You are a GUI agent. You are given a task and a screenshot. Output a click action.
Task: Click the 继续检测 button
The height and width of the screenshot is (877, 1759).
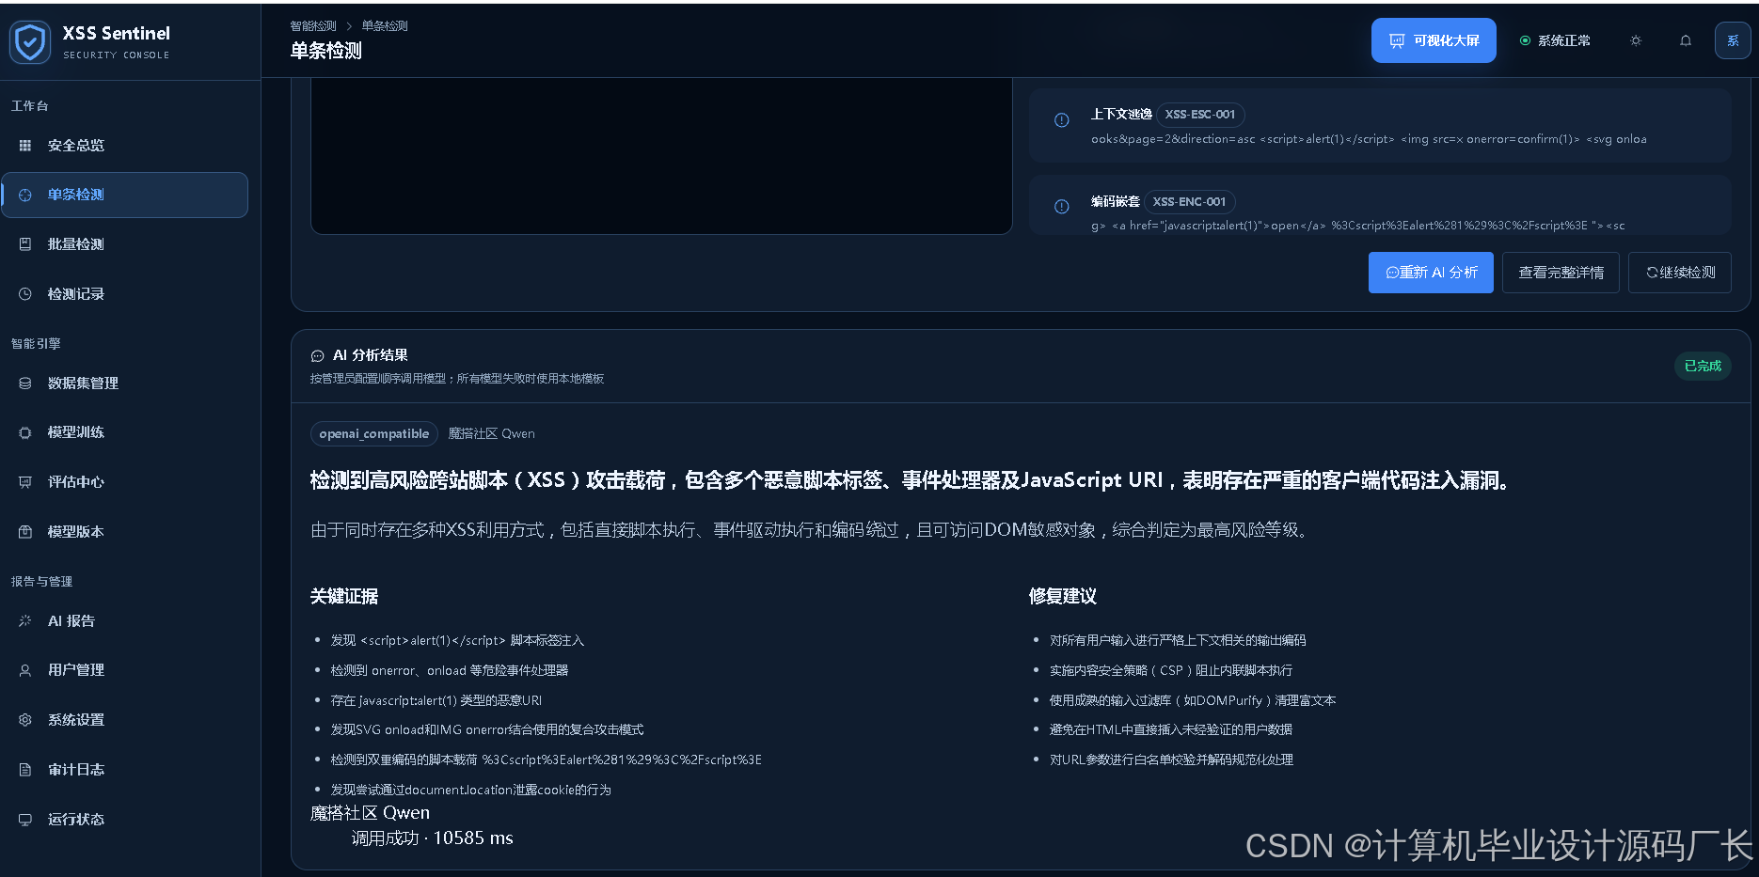(x=1680, y=273)
